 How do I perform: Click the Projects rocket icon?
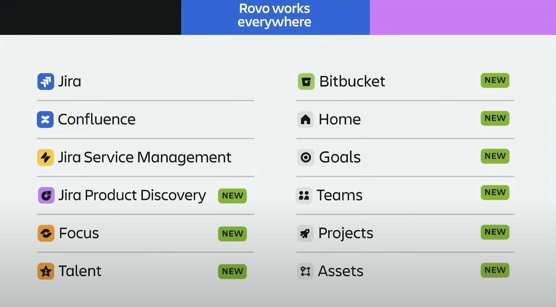coord(305,233)
